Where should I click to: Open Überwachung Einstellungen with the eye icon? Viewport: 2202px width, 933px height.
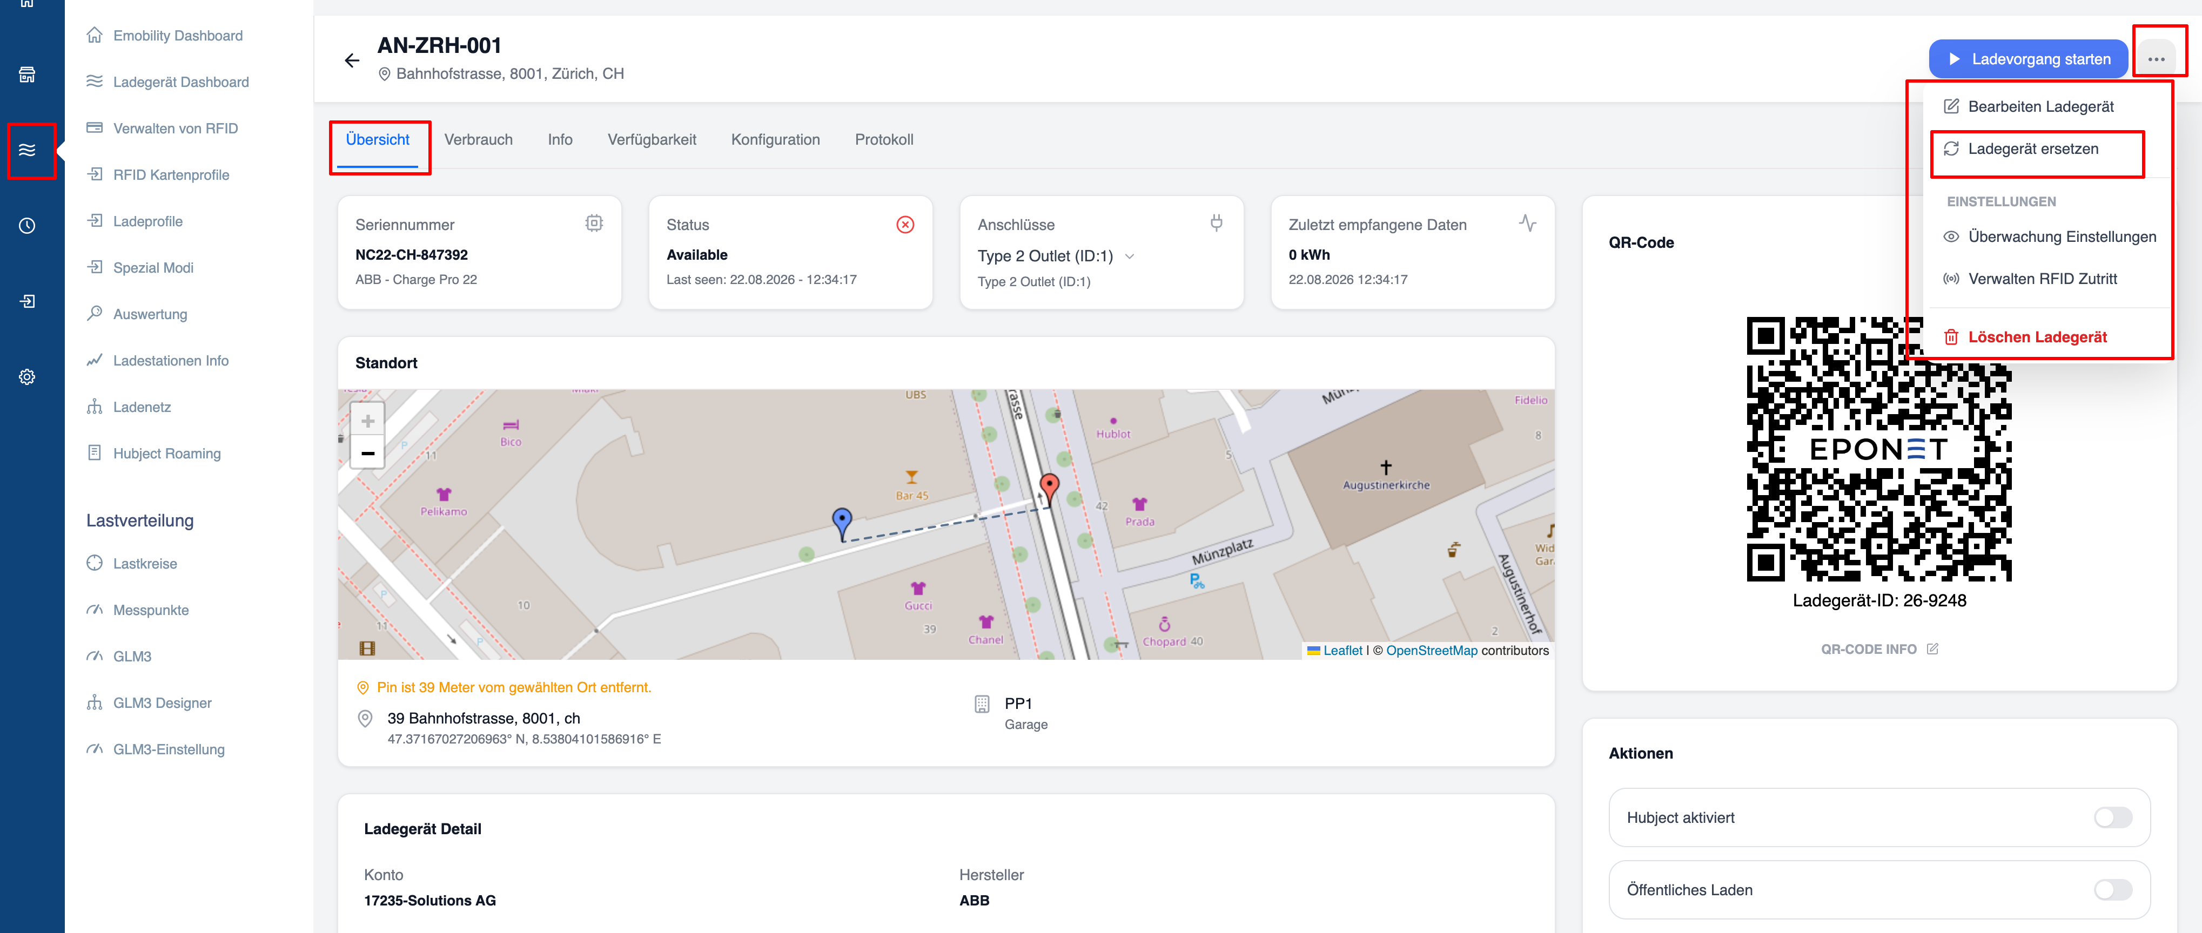2050,236
